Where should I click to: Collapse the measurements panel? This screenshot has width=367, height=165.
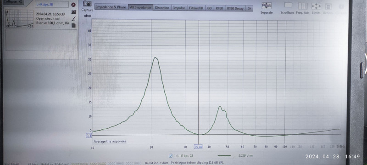pyautogui.click(x=13, y=1)
